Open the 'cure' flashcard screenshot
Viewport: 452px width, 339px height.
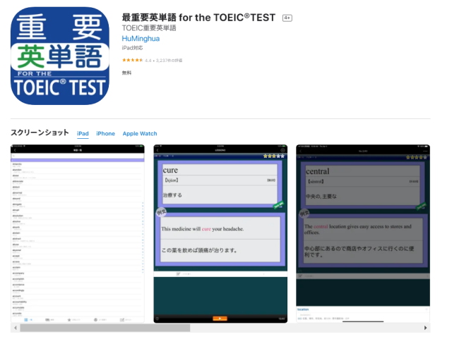(x=220, y=234)
